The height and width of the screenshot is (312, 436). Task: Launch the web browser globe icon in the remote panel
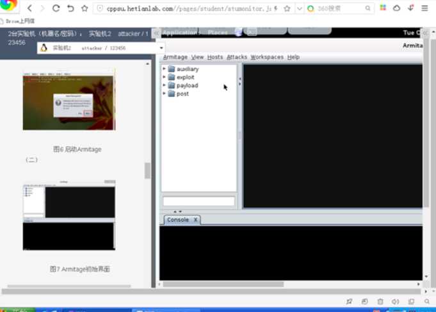click(x=238, y=33)
